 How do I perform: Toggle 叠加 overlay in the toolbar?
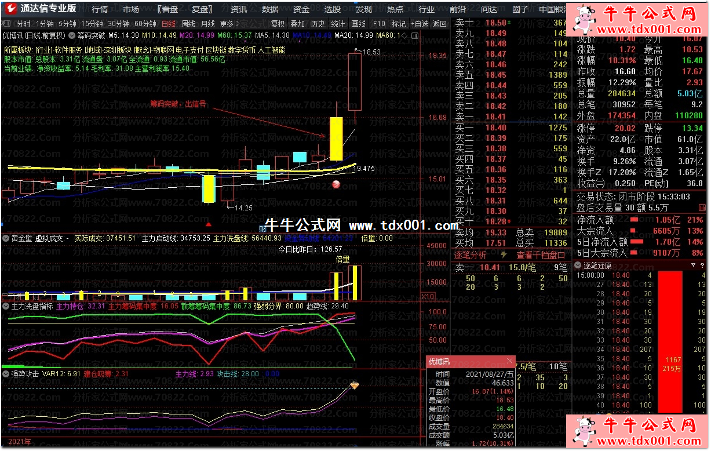coord(297,24)
